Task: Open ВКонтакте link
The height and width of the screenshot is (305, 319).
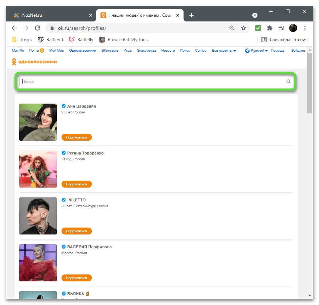Action: click(110, 51)
